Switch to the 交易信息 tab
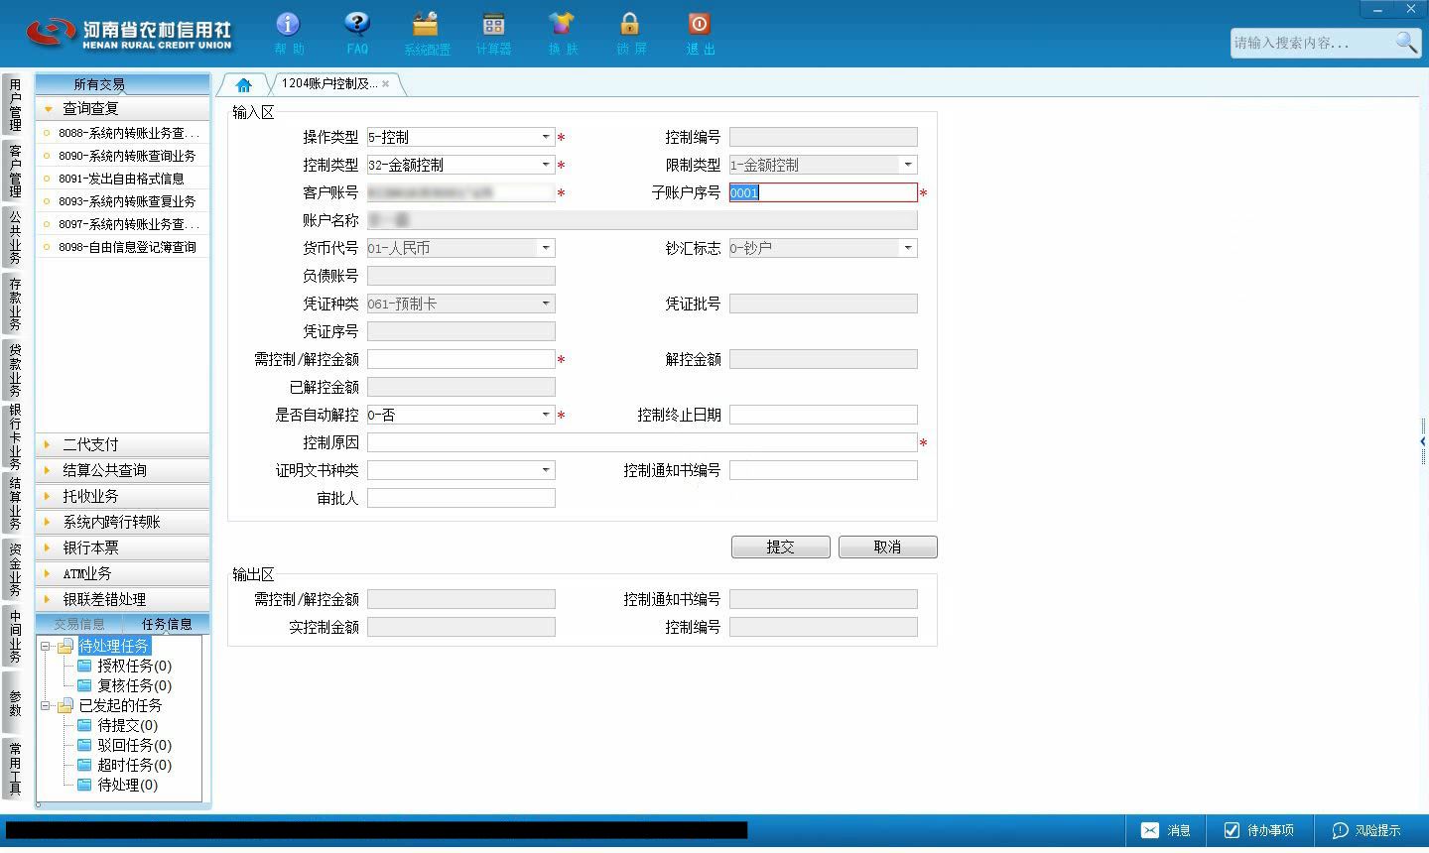 click(x=79, y=624)
